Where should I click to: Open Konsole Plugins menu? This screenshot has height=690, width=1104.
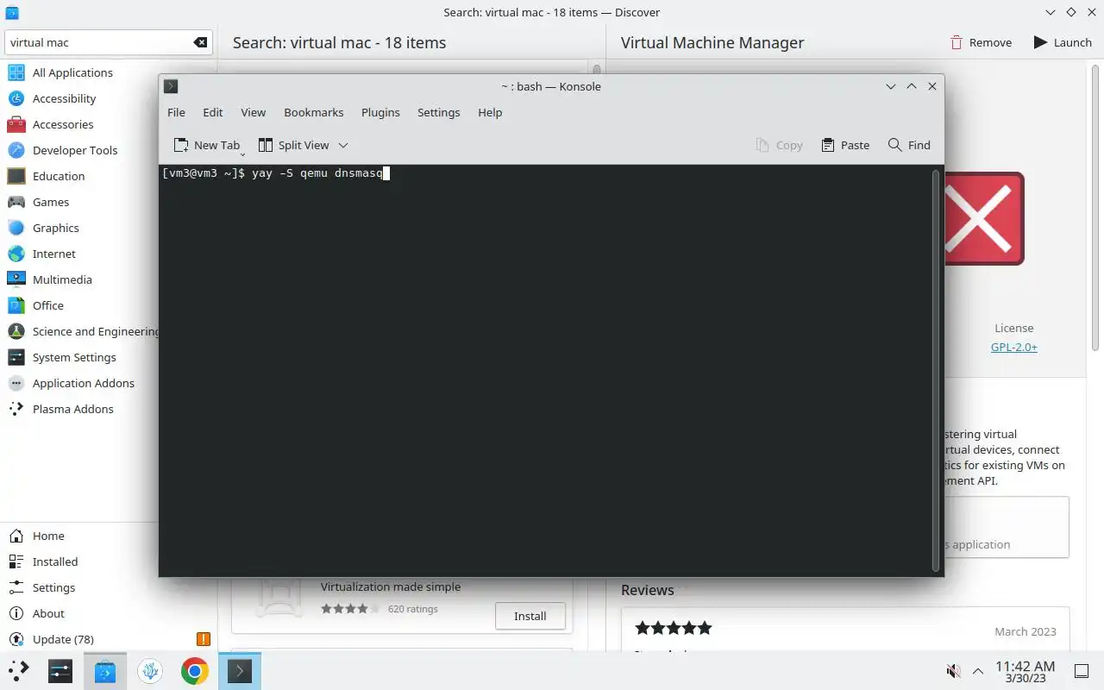coord(380,112)
